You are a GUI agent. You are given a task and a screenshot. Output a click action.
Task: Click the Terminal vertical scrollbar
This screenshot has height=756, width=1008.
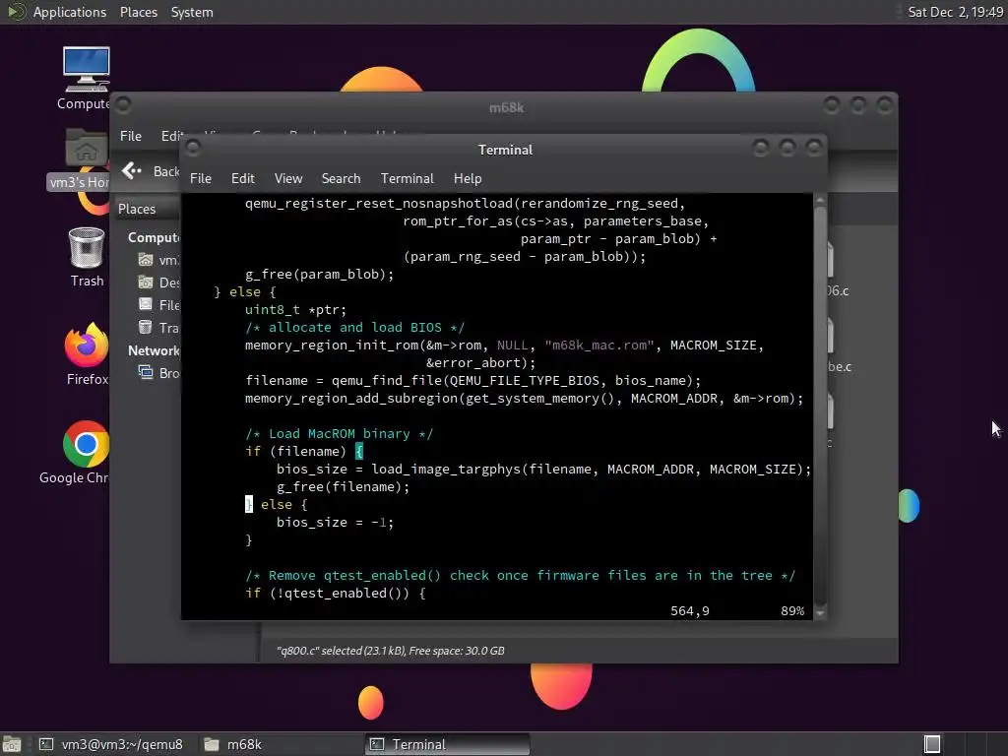820,405
